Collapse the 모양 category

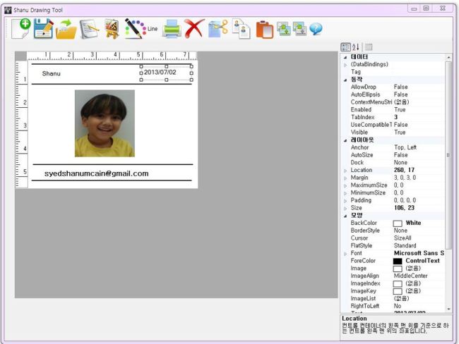(x=345, y=216)
